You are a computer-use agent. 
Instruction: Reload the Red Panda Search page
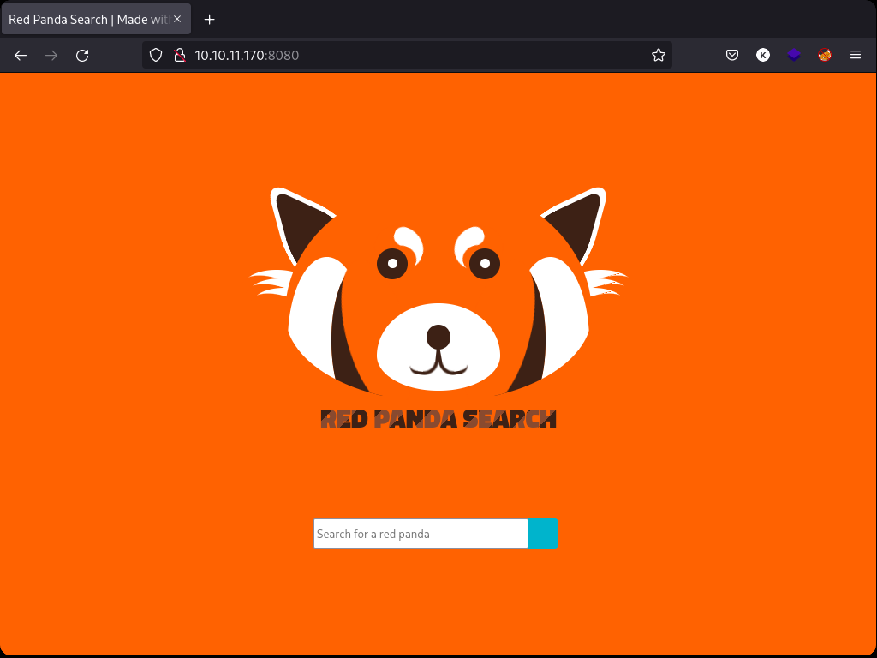pyautogui.click(x=82, y=55)
